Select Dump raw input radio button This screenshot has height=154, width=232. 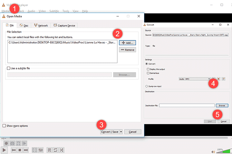[x=147, y=86]
